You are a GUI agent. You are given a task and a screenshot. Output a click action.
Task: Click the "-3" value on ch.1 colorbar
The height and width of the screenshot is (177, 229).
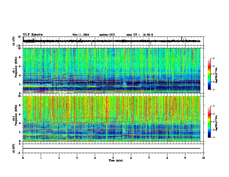[x=213, y=58]
